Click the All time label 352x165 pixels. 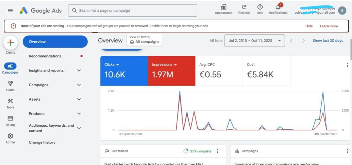pos(216,41)
